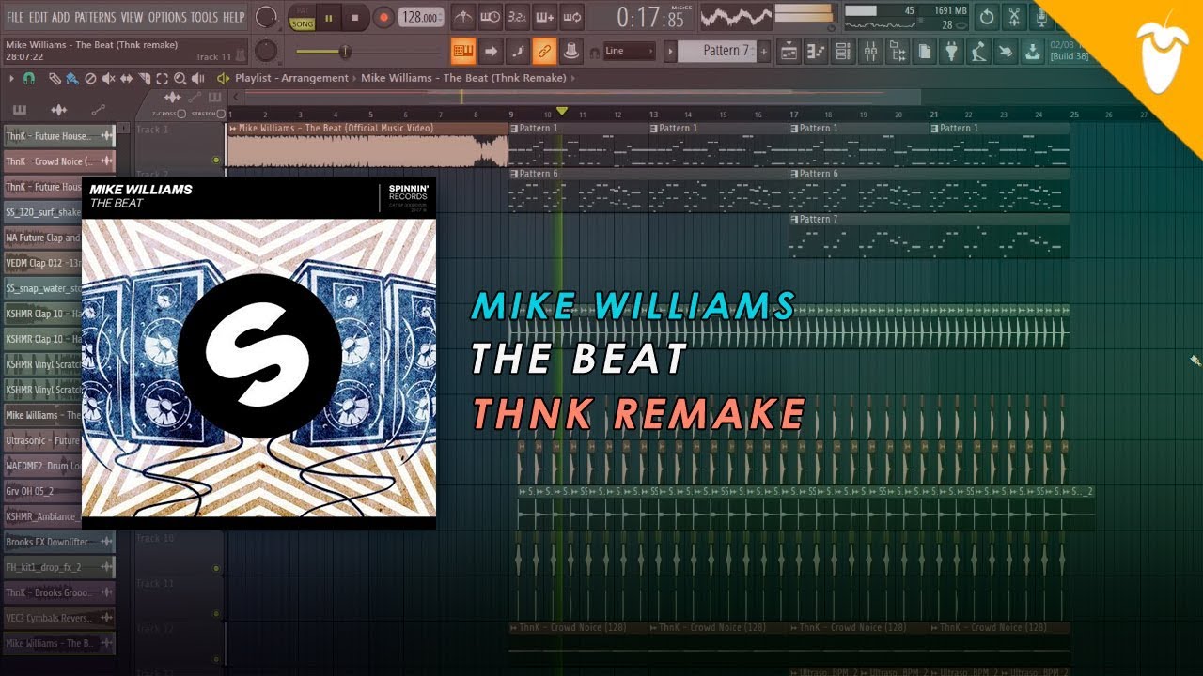Select the playlist Mute tool
The image size is (1203, 676).
109,79
